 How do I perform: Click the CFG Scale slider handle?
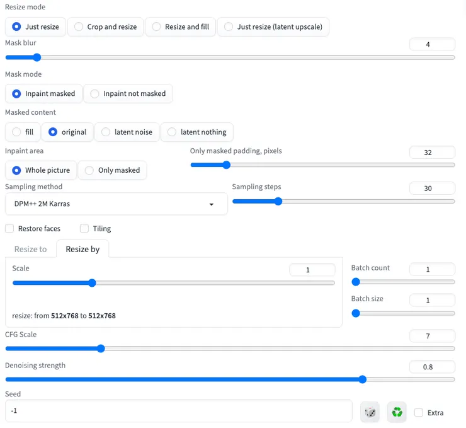tap(100, 349)
